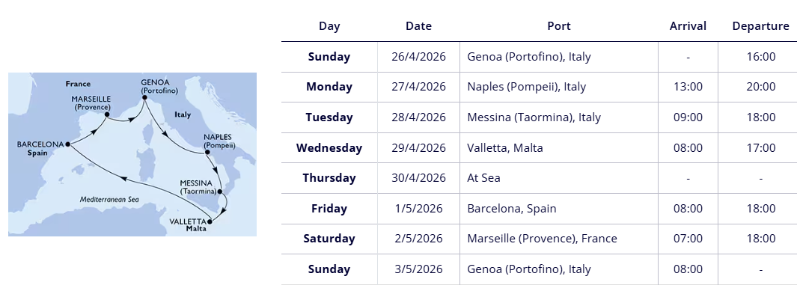Click the Barcelona, Spain port cell
The image size is (797, 303).
click(511, 209)
